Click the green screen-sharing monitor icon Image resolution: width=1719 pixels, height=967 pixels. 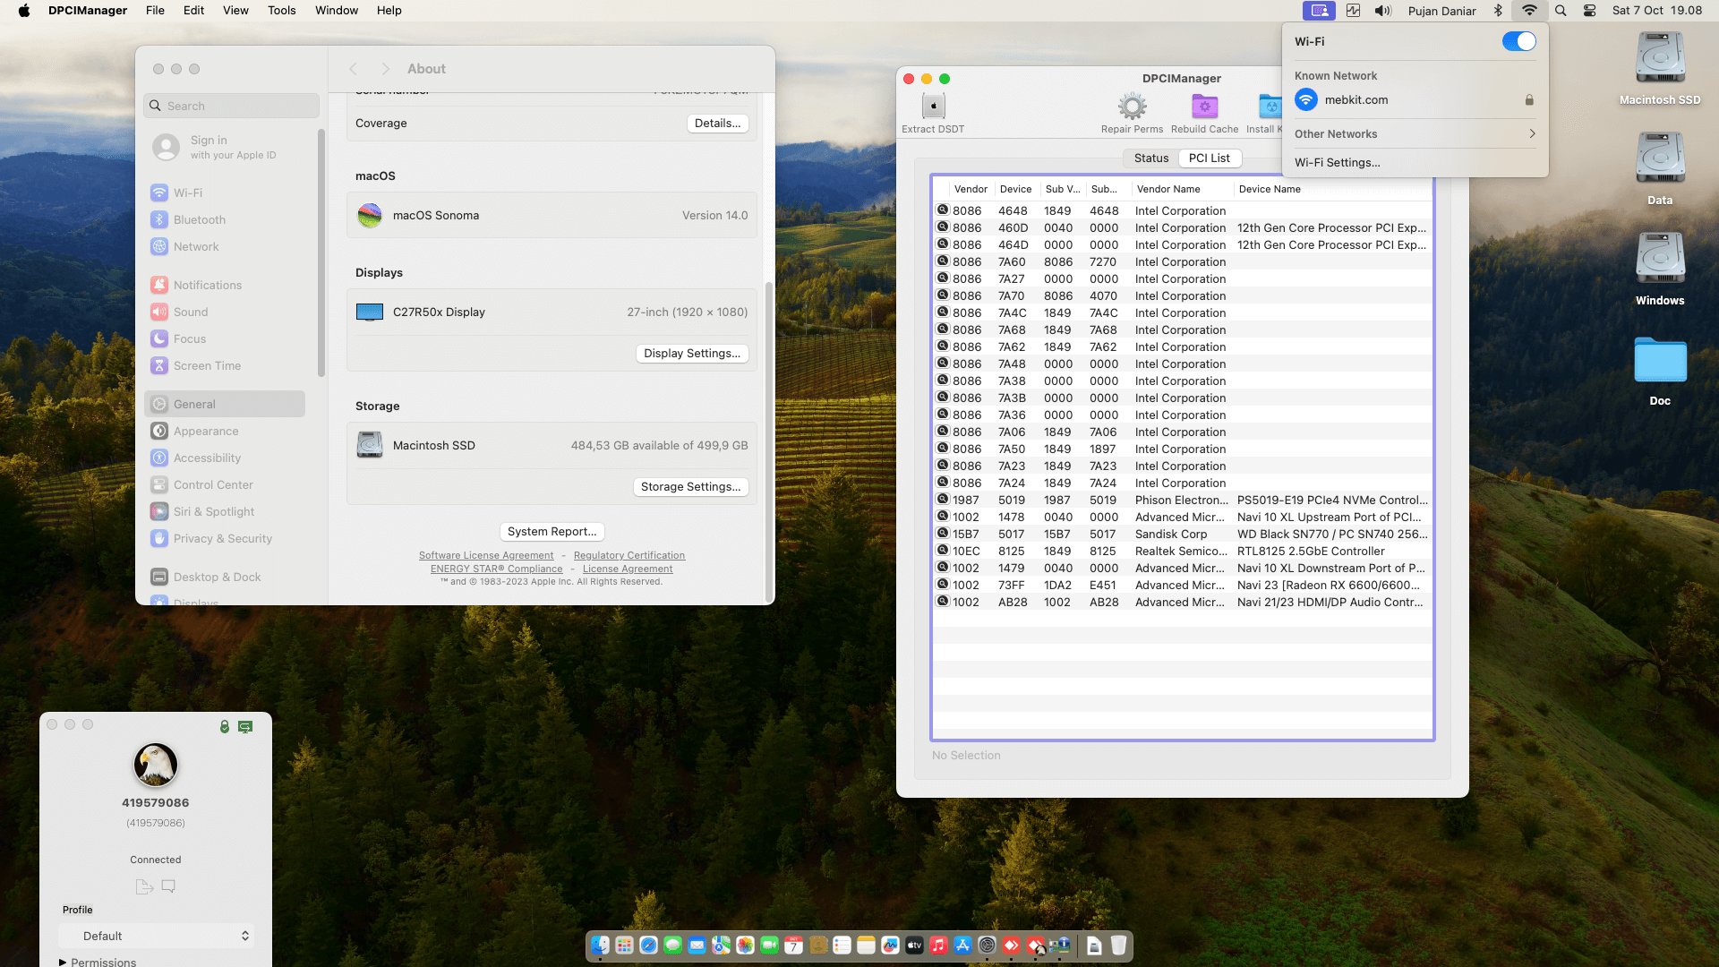point(245,726)
